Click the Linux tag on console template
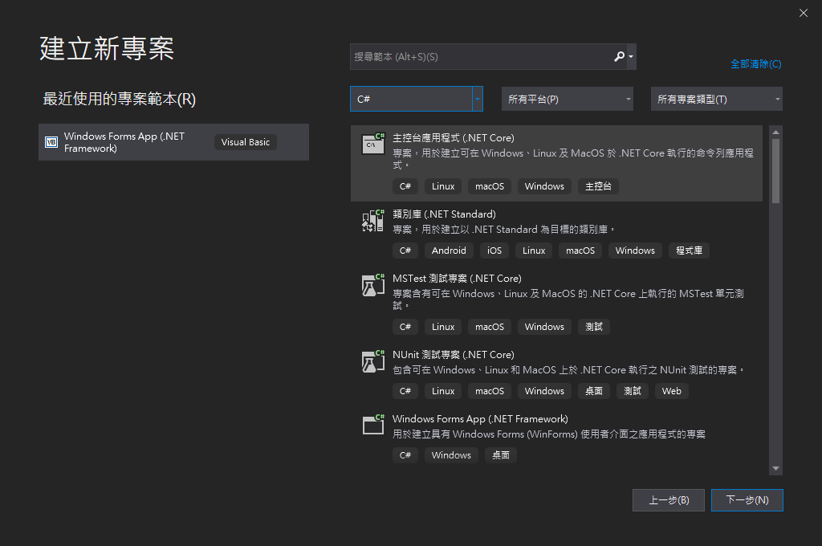 [x=443, y=186]
